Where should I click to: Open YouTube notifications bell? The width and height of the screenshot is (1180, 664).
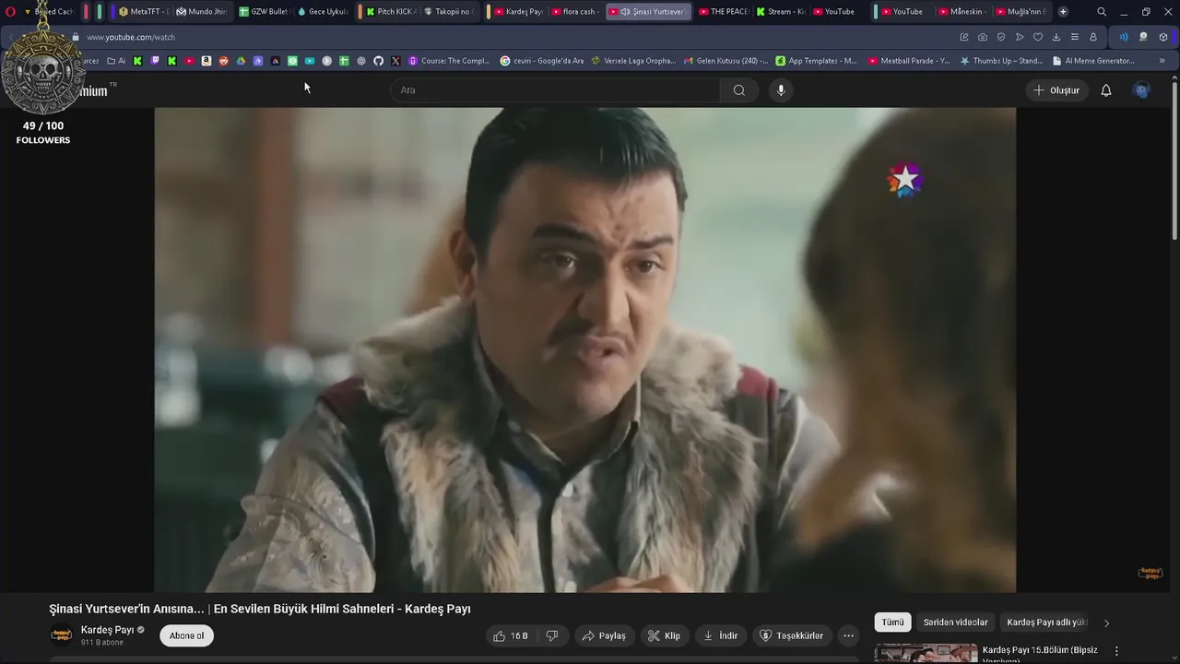pyautogui.click(x=1106, y=90)
